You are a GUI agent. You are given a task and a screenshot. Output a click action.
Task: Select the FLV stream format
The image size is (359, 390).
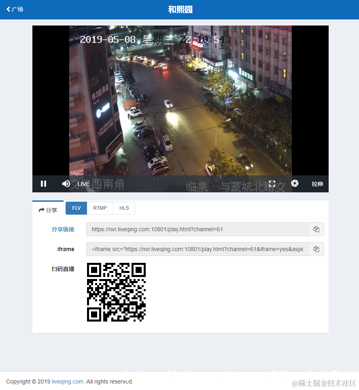coord(76,208)
